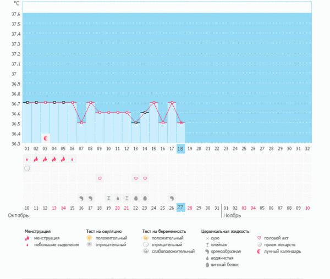Click the light discharge drop icon on day 06
Screen dimensions: 330x279
pyautogui.click(x=72, y=159)
